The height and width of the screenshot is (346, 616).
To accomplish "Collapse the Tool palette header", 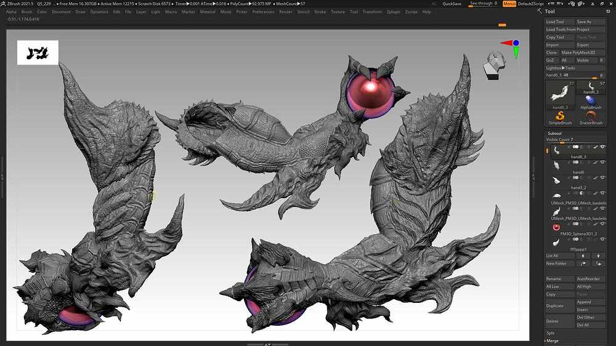I will tap(549, 11).
